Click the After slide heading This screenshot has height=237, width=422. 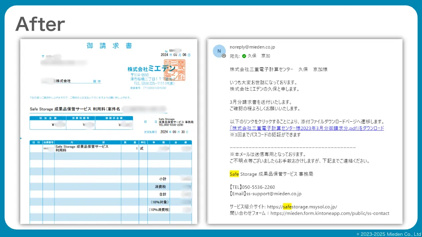click(x=40, y=25)
